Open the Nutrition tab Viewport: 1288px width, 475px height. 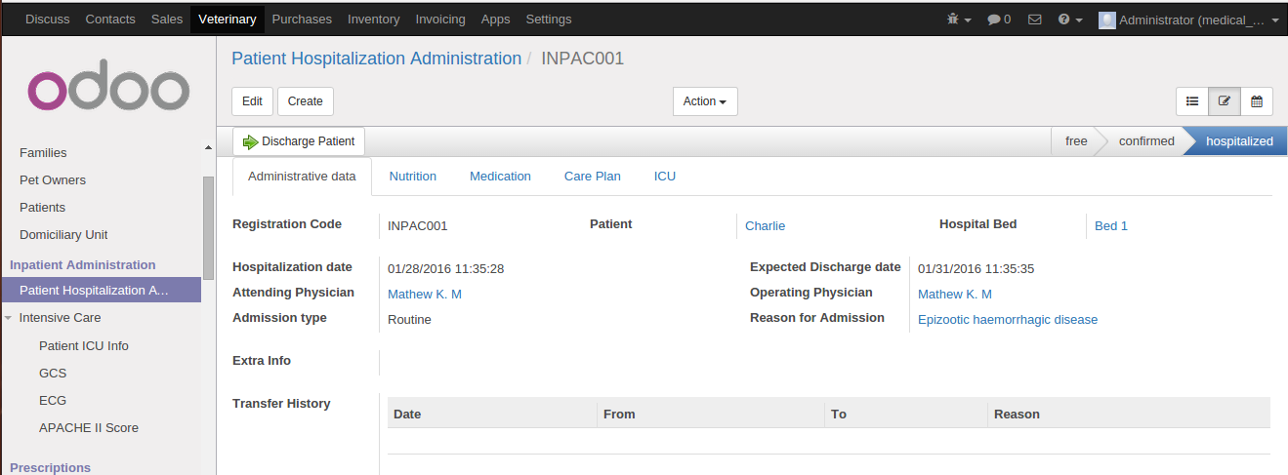coord(412,177)
